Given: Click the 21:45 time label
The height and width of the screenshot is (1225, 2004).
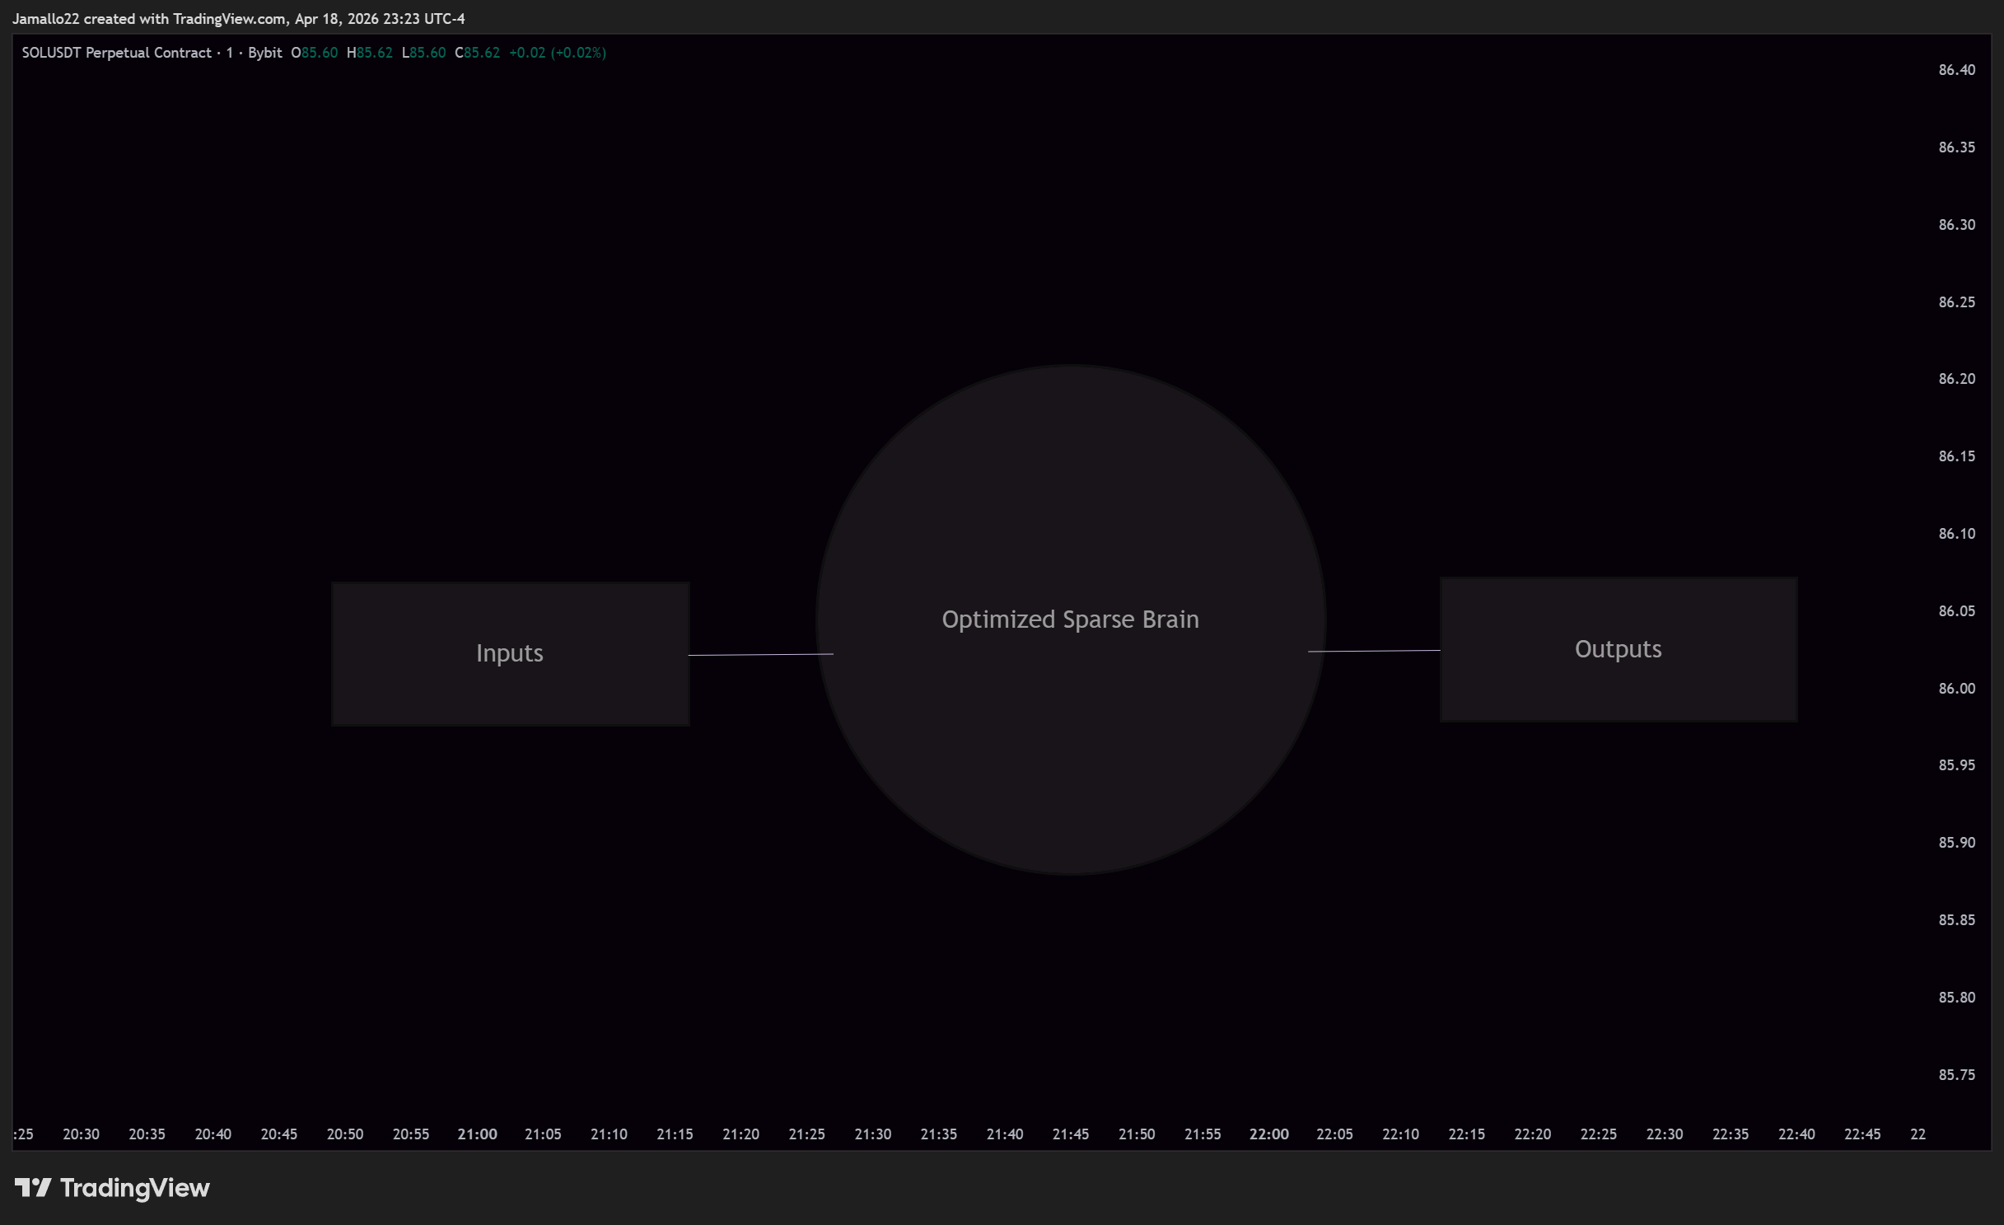Looking at the screenshot, I should click(x=1071, y=1134).
